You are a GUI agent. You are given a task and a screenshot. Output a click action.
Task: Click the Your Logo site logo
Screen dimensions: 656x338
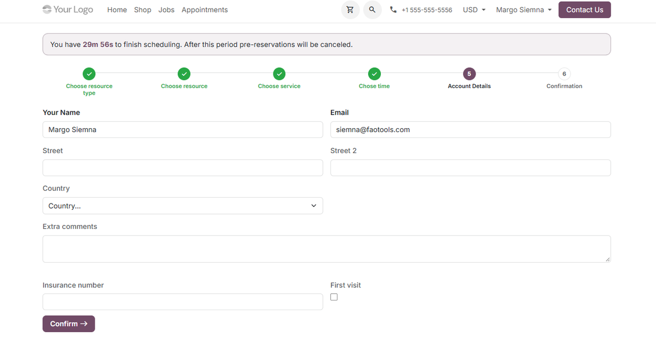click(x=68, y=10)
